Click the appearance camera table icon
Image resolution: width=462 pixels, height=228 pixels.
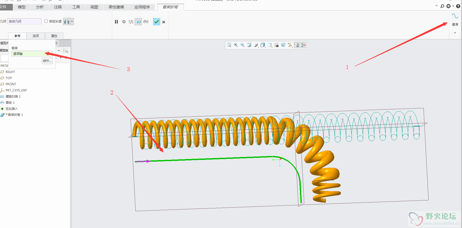click(x=276, y=45)
